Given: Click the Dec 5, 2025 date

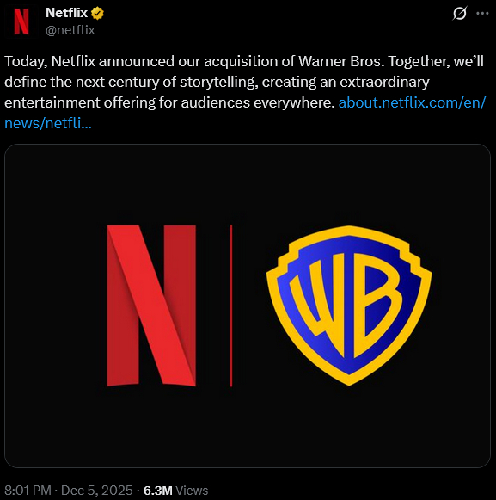Looking at the screenshot, I should (x=97, y=491).
